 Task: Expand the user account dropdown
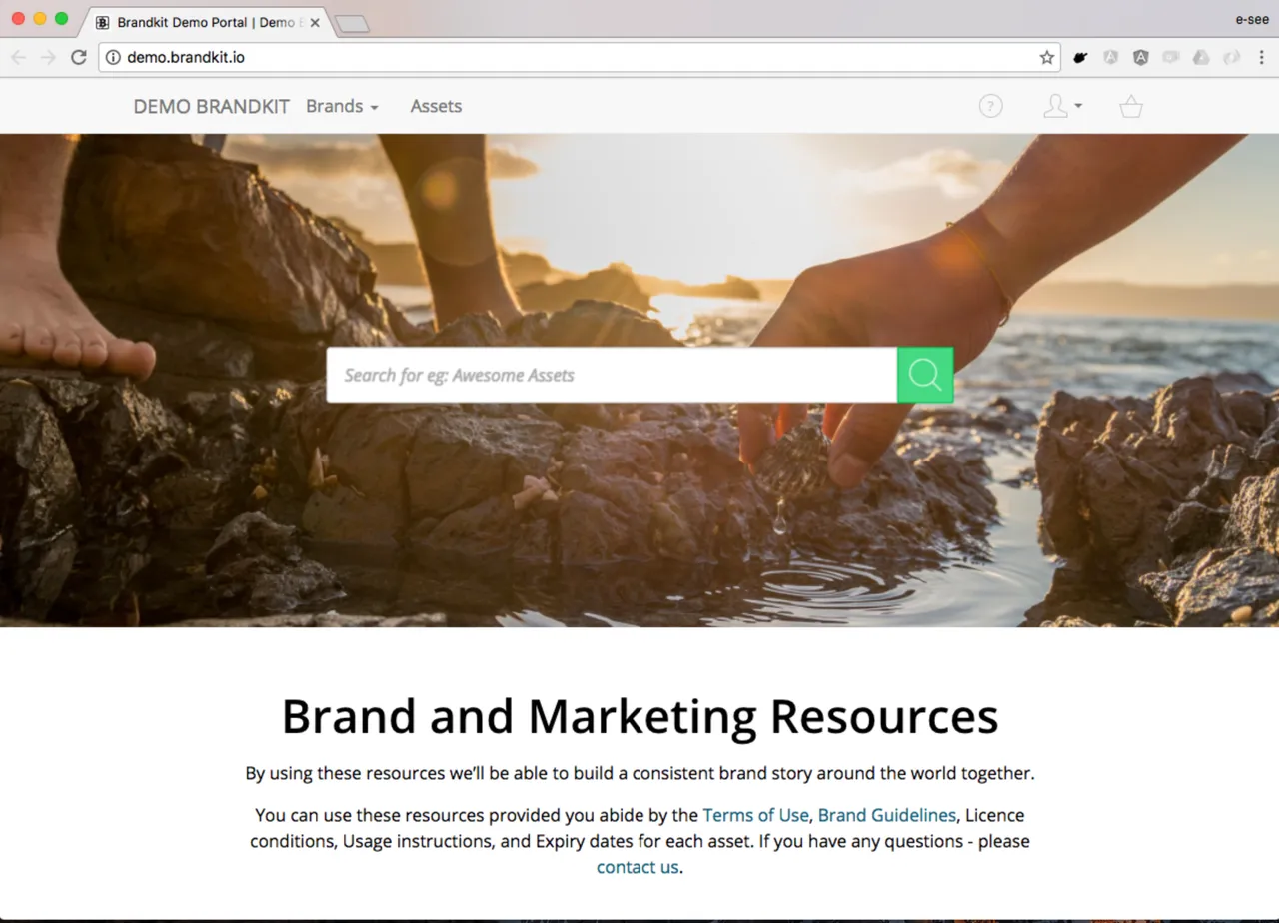click(x=1062, y=106)
